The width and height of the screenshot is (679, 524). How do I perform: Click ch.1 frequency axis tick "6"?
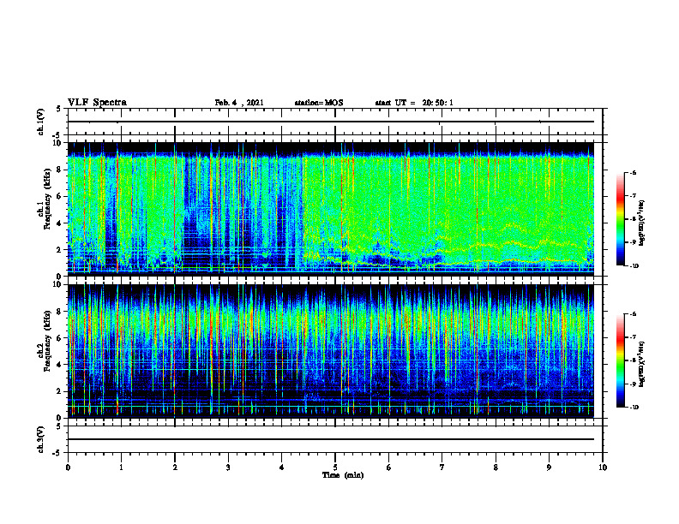click(59, 196)
